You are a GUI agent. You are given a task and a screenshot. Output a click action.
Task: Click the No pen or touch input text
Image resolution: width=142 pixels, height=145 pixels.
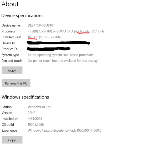coord(63,61)
